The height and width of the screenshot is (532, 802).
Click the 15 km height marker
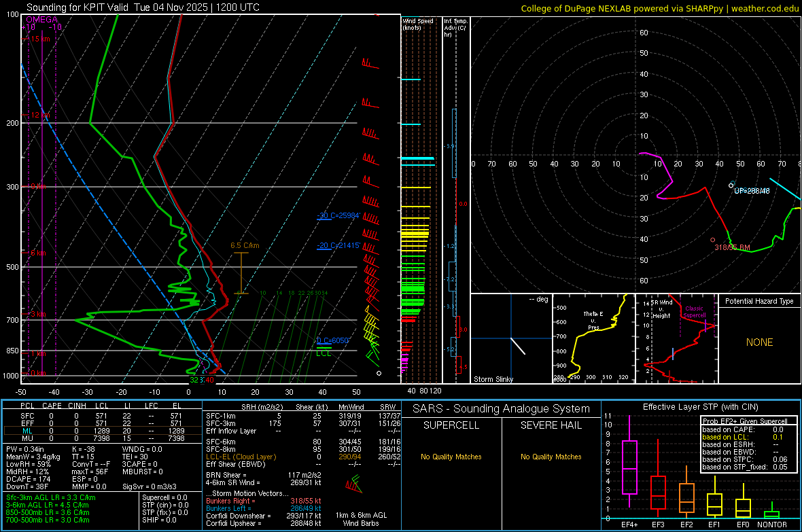click(39, 39)
